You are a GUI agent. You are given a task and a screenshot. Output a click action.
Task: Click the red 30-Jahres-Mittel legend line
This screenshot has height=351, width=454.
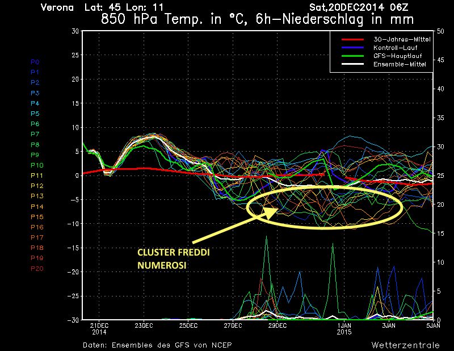tap(352, 39)
